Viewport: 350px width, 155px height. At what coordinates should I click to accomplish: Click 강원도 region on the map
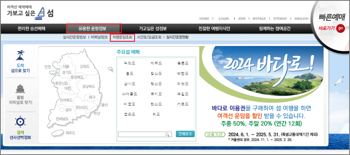coord(85,66)
